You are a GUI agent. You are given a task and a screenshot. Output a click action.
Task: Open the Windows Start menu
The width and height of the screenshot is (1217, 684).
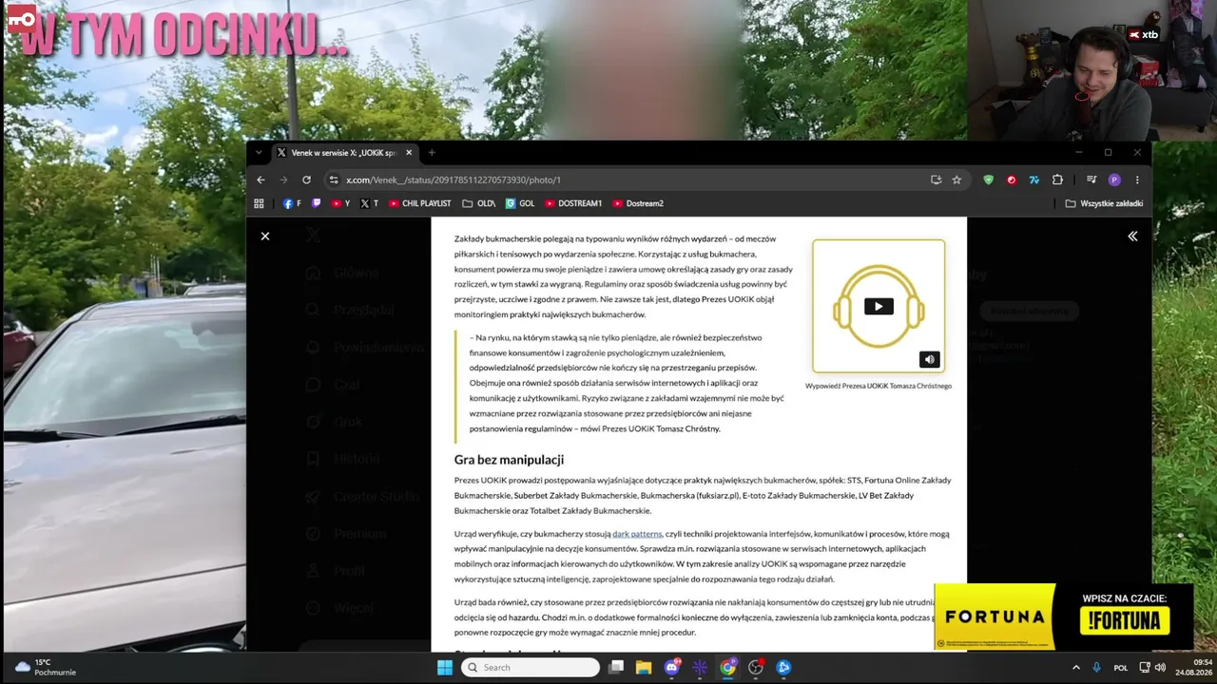tap(445, 667)
